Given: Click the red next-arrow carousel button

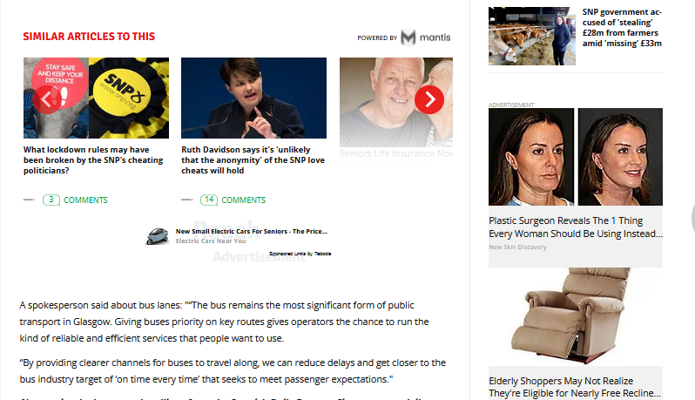Looking at the screenshot, I should [429, 99].
